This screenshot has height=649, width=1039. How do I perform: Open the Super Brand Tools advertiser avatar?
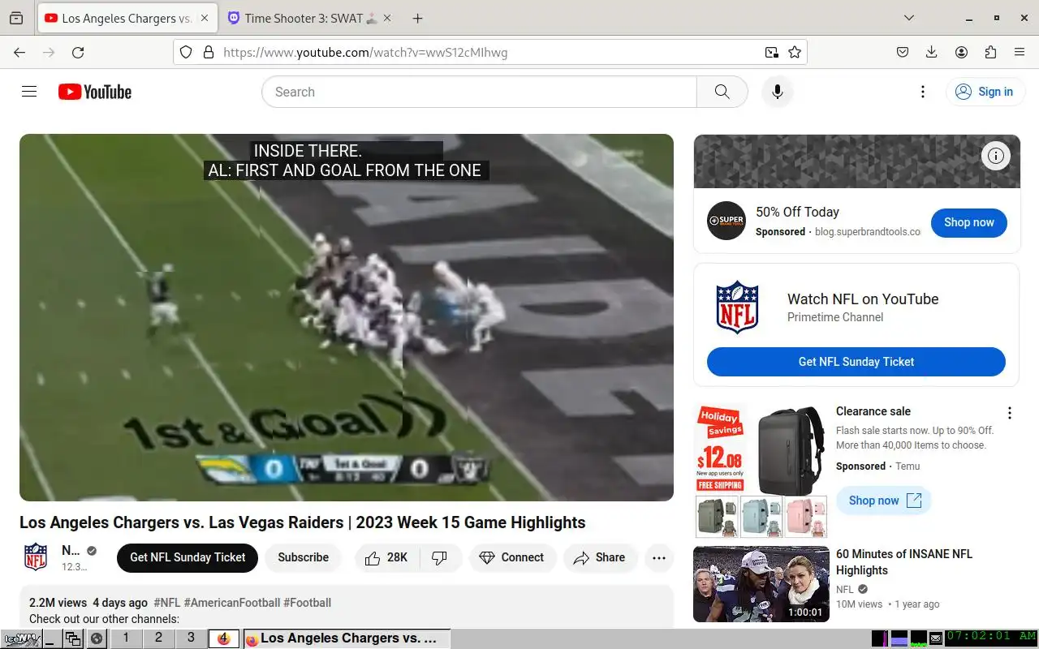pos(726,221)
